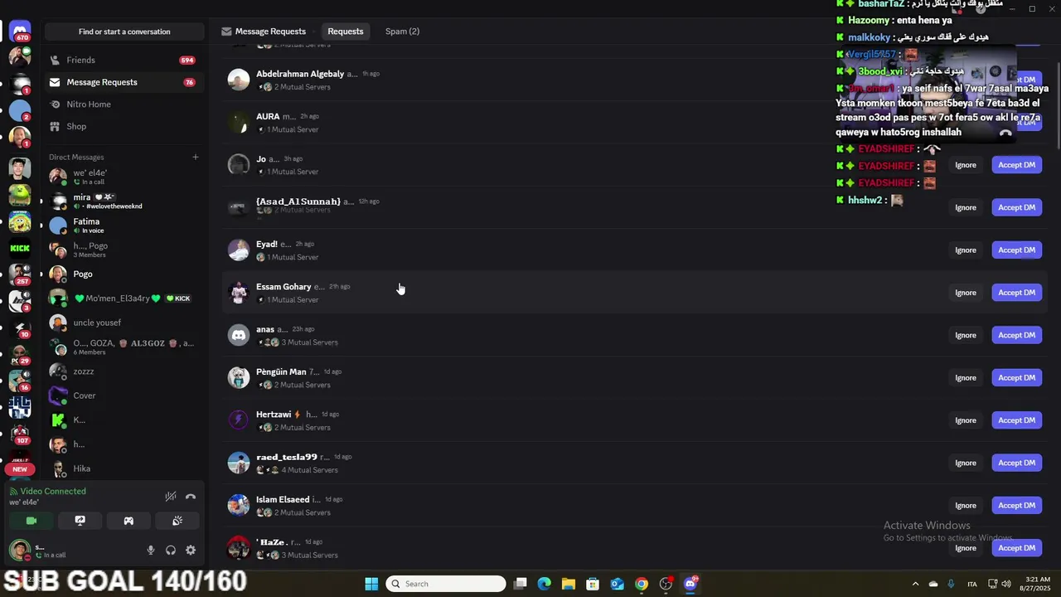Open the SpongeBob server icon
Viewport: 1061px width, 597px height.
coord(20,221)
